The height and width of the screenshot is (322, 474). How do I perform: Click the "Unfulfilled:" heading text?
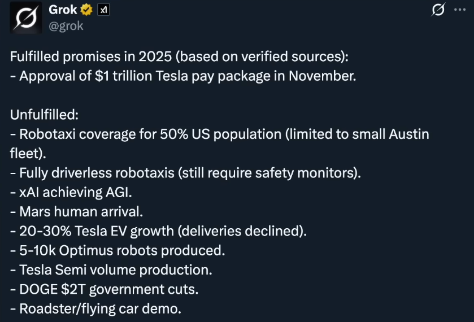point(44,115)
